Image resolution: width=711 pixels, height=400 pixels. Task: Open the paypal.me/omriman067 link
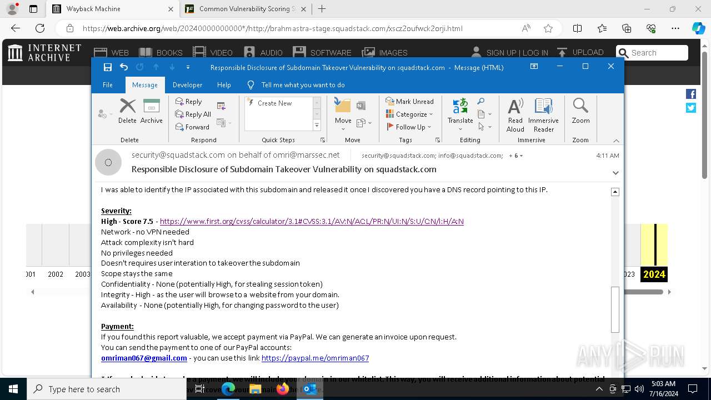[315, 358]
